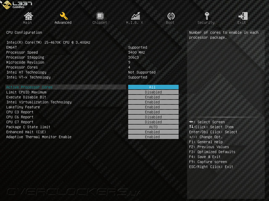The height and width of the screenshot is (201, 269).
Task: Select the CPU C7 Report label
Action: [20, 122]
